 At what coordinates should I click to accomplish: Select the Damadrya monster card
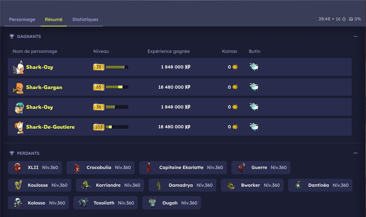(x=183, y=185)
